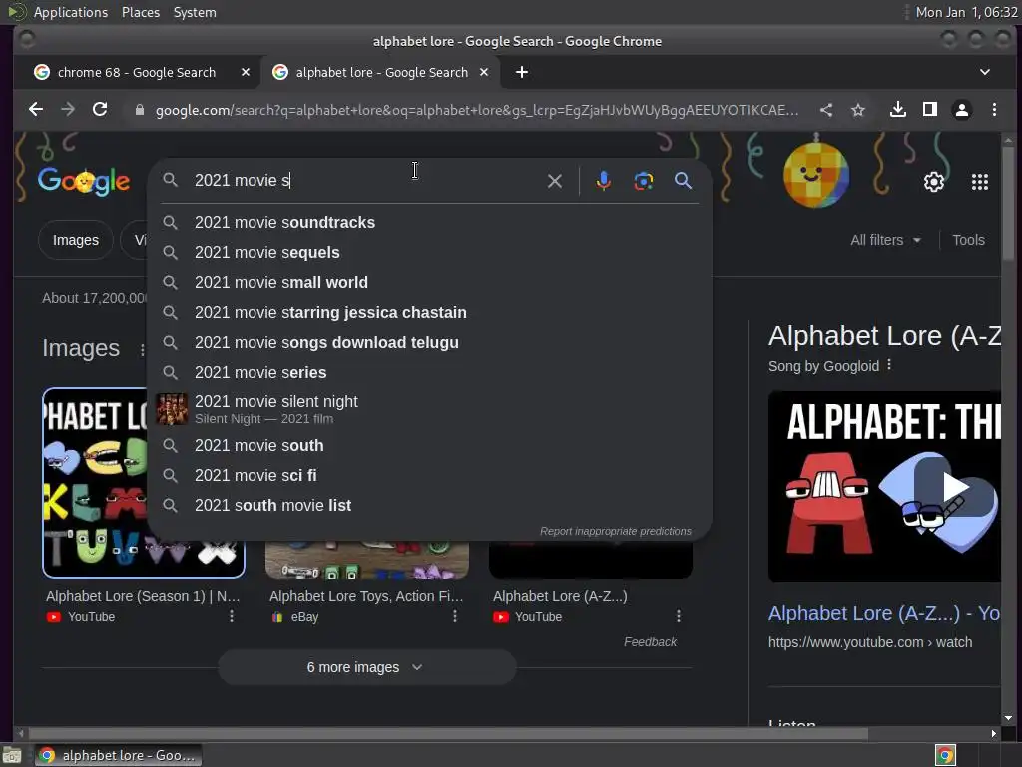Screen dimensions: 1022x767
Task: Open options for Alphabet Lore Season 1 result
Action: (x=232, y=615)
